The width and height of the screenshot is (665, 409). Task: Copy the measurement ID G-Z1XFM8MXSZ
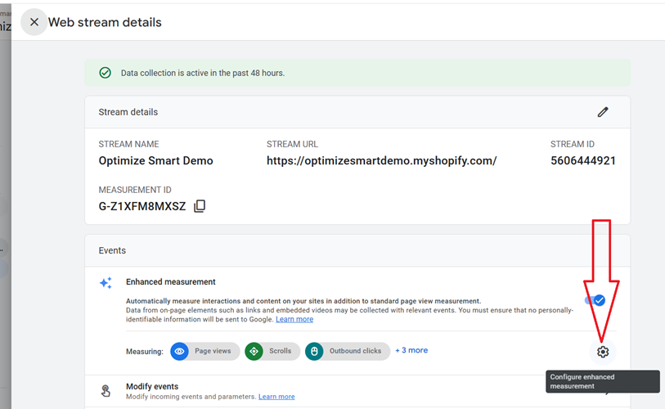(200, 206)
